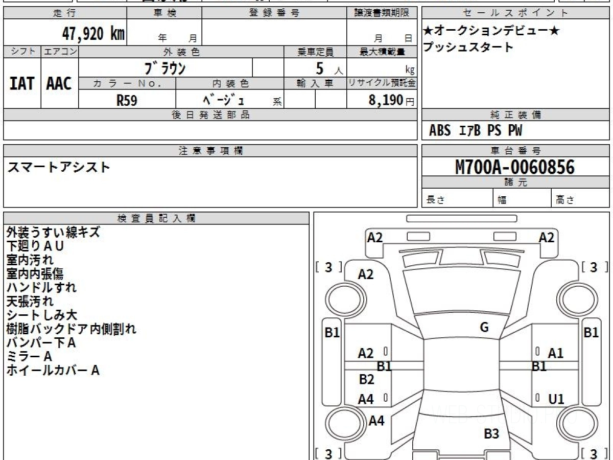This screenshot has width=613, height=460.
Task: Click the G mark on the windshield
Action: (484, 328)
